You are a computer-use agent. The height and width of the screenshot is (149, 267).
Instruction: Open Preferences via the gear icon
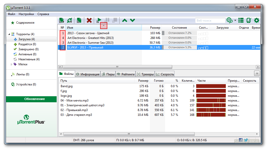(x=257, y=20)
